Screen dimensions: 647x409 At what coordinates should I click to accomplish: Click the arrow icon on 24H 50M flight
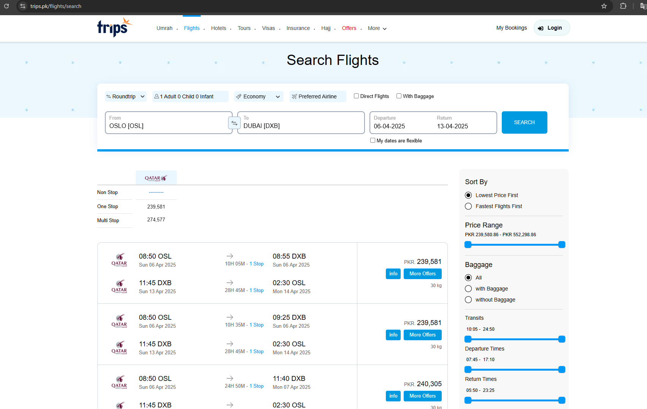pyautogui.click(x=230, y=378)
